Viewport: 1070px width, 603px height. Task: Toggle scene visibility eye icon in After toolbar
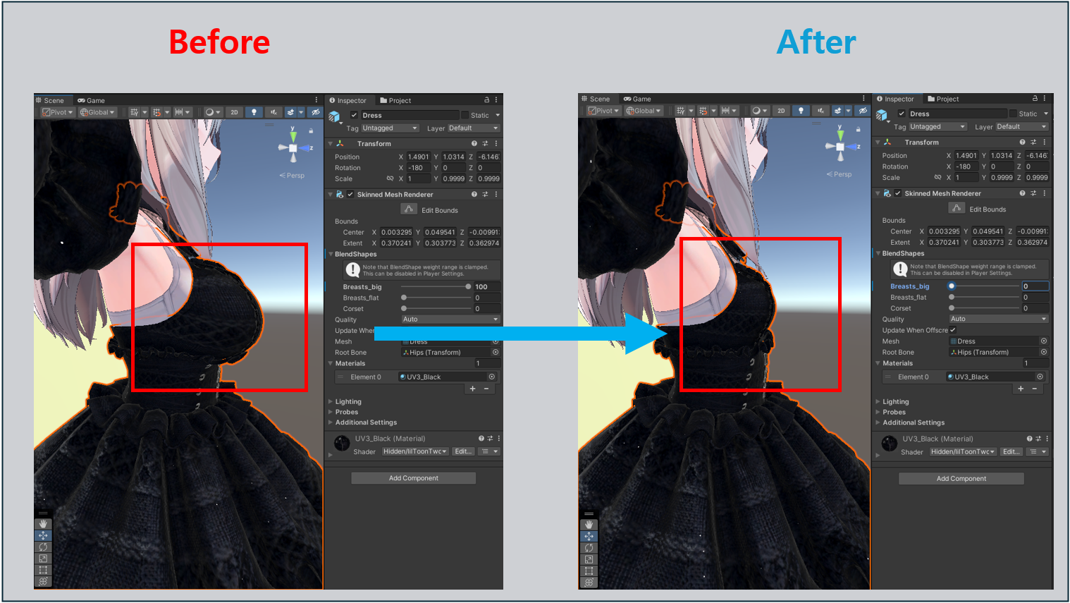[862, 111]
